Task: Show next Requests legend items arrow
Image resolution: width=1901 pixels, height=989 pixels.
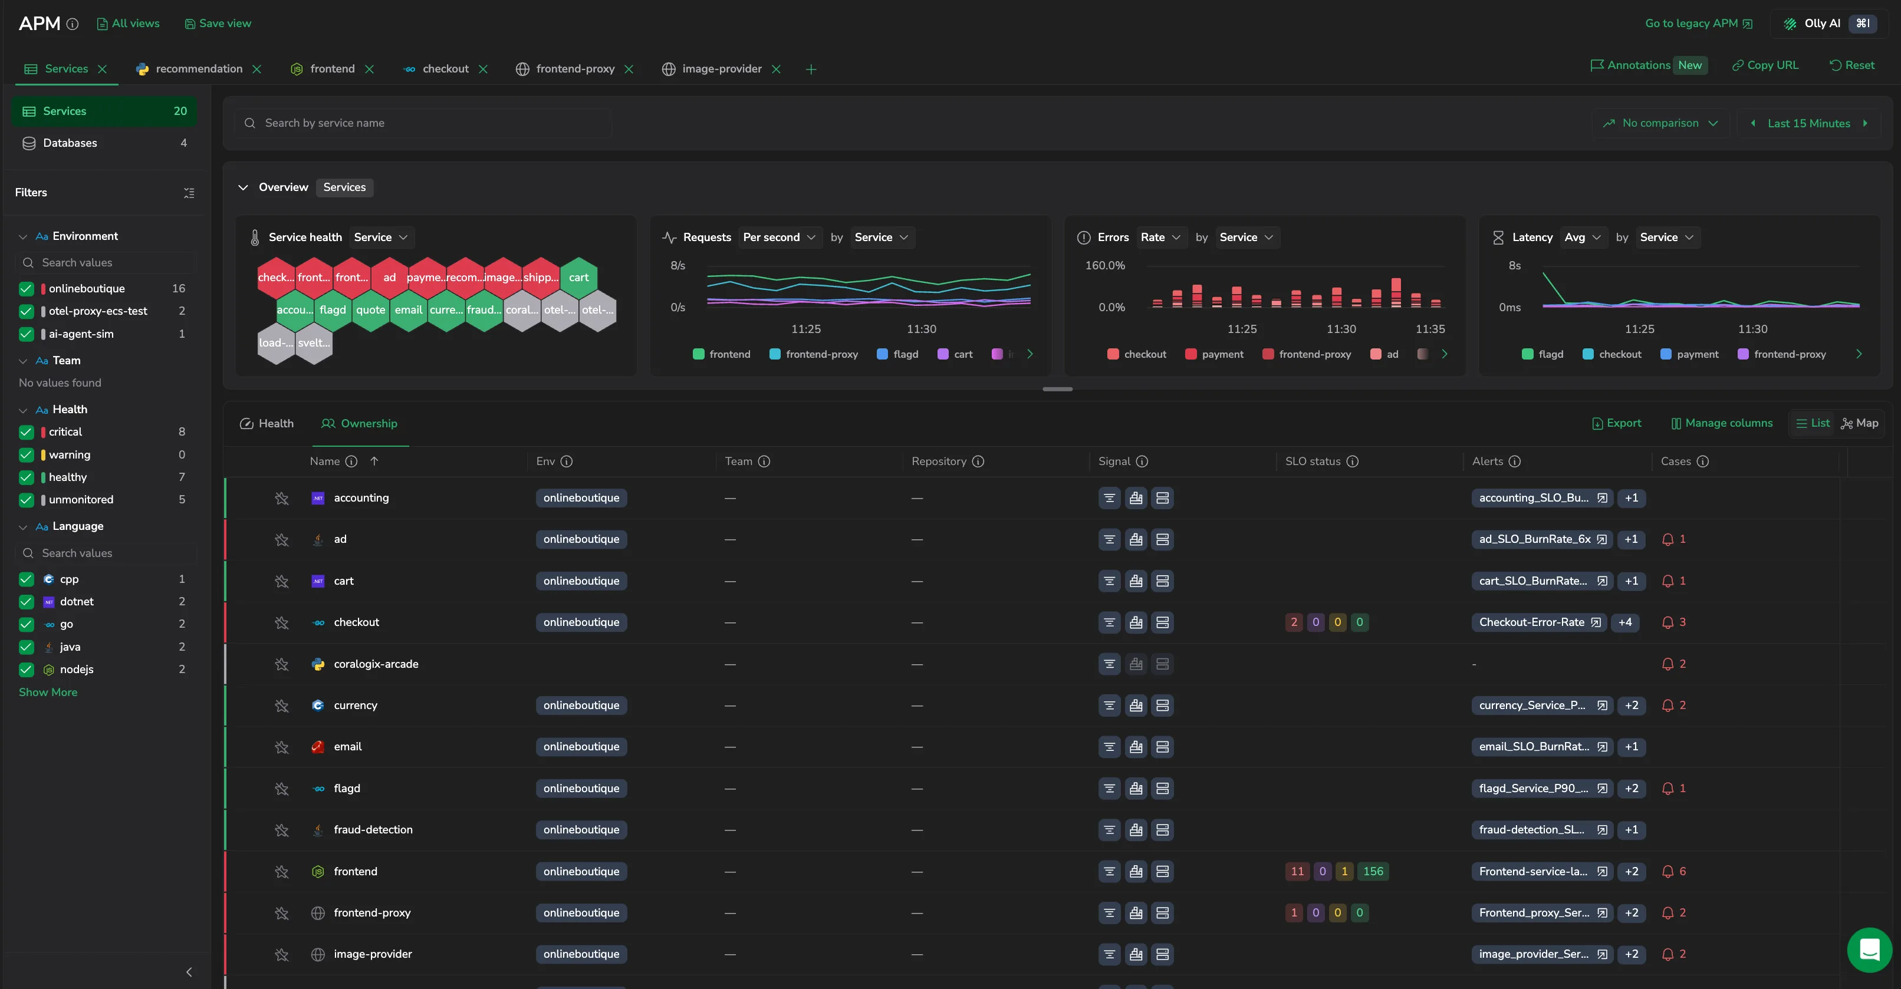Action: (1030, 354)
